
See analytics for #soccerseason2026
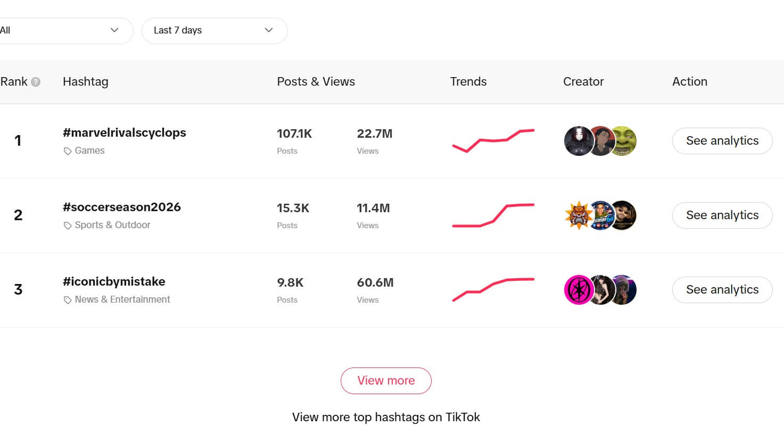pyautogui.click(x=722, y=215)
